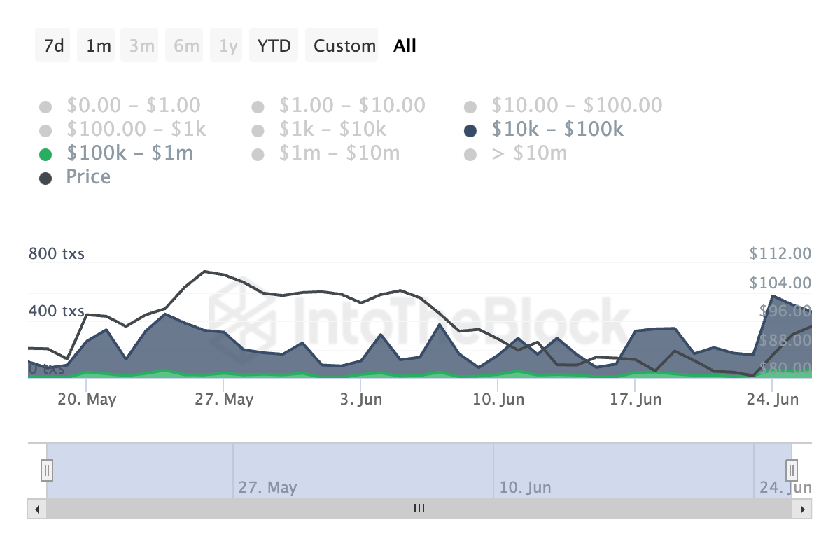Click the left navigator range handle
840x560 pixels.
(x=47, y=469)
